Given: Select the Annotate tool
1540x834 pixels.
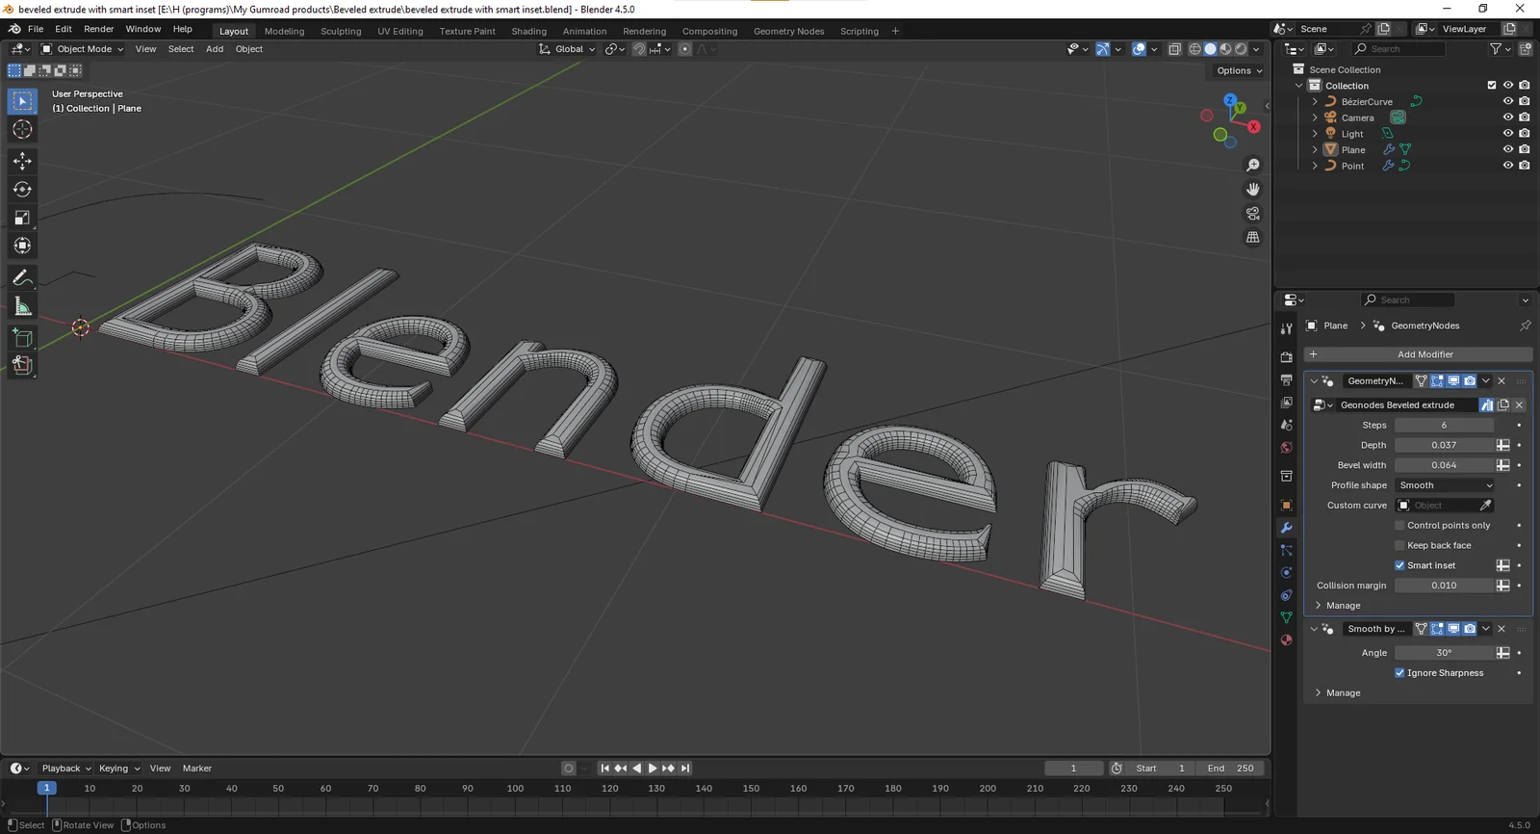Looking at the screenshot, I should coord(22,278).
